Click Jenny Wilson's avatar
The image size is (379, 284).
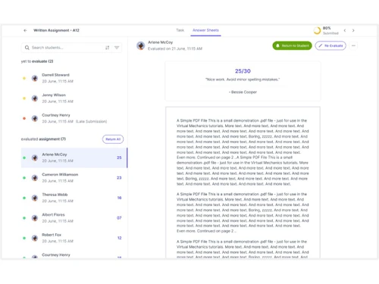click(x=35, y=98)
